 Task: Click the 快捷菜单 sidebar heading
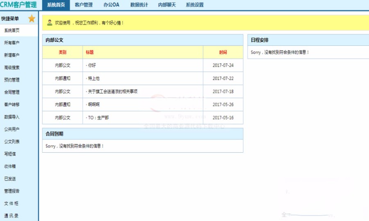tap(10, 18)
